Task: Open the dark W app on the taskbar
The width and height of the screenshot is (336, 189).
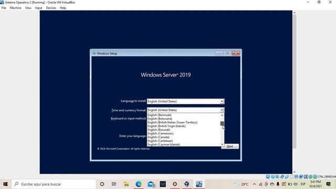Action: pyautogui.click(x=163, y=184)
